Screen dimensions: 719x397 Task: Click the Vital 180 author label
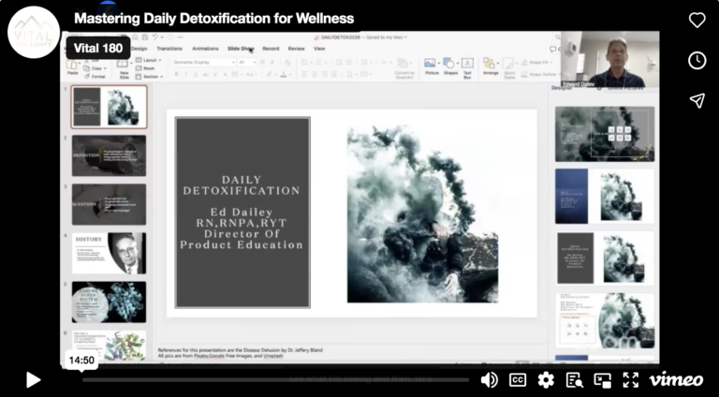point(98,48)
